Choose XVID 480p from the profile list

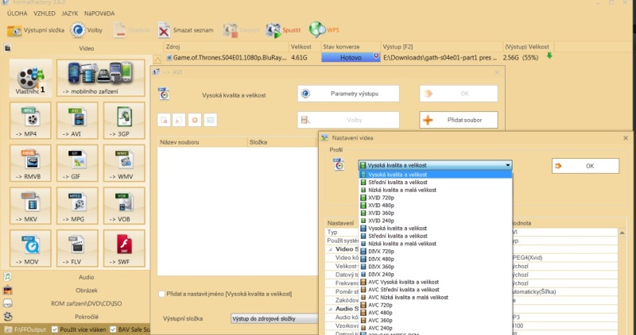435,206
